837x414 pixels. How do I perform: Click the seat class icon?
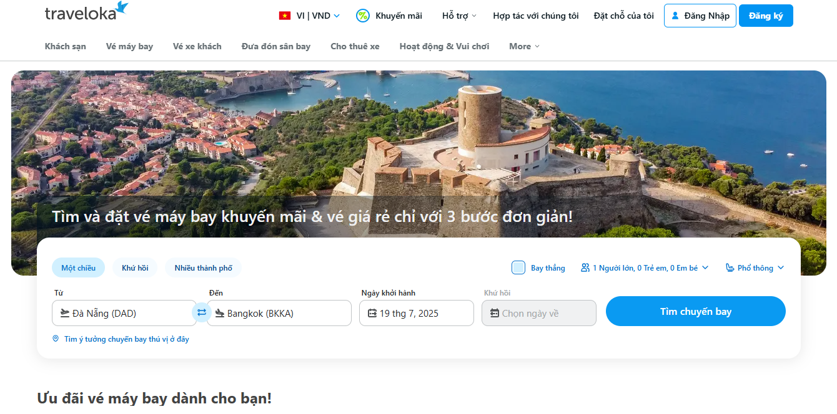pyautogui.click(x=730, y=267)
